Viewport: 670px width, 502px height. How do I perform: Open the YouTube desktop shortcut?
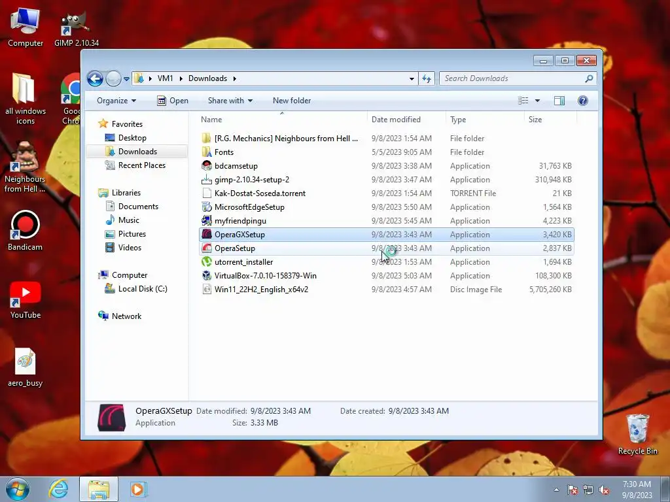coord(26,300)
